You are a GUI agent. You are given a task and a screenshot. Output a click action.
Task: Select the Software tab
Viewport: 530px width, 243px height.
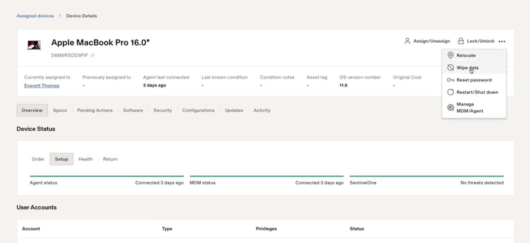click(133, 110)
